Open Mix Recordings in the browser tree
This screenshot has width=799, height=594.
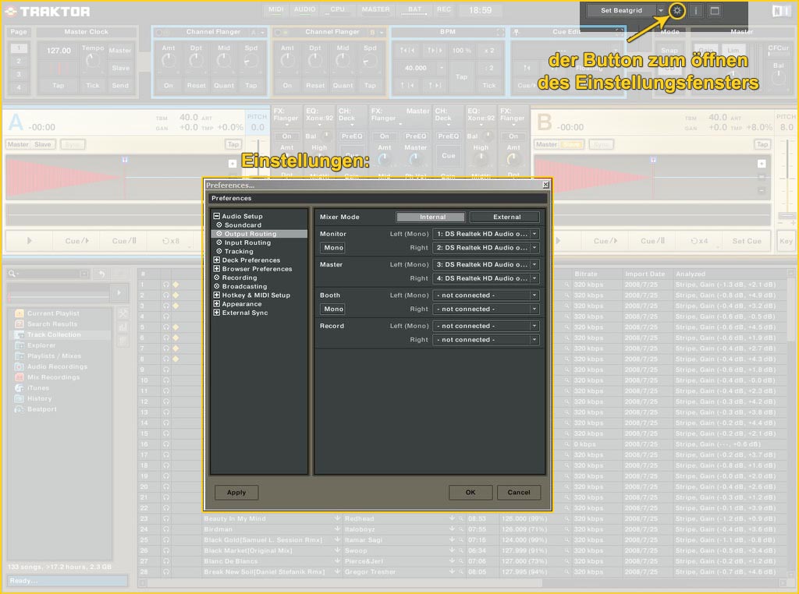pos(53,377)
